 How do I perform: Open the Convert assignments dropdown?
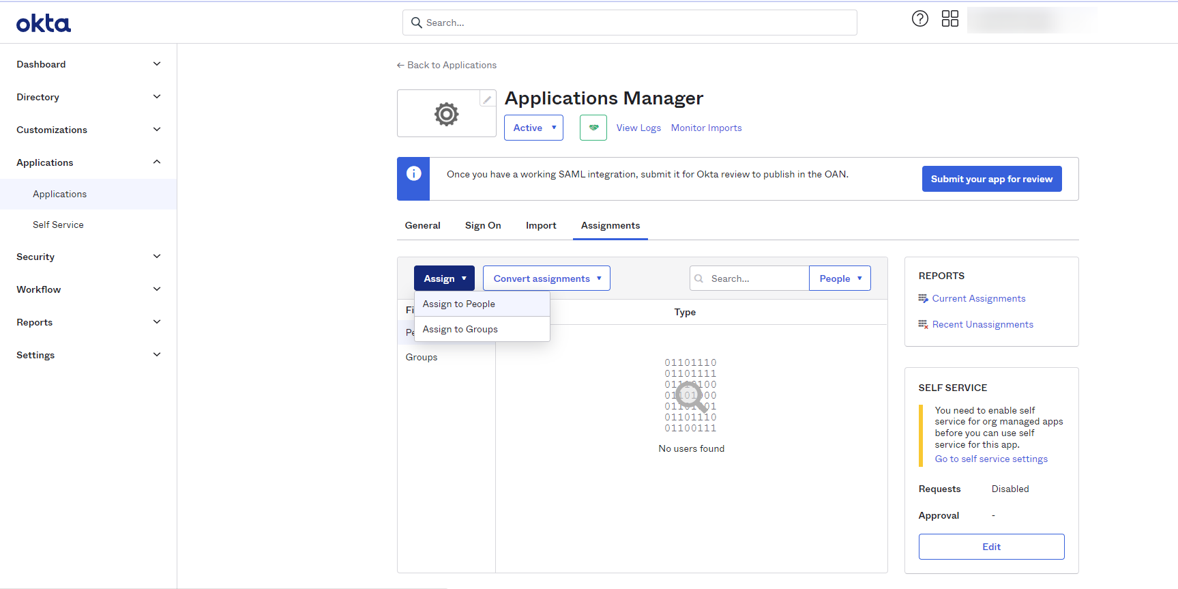(x=546, y=278)
